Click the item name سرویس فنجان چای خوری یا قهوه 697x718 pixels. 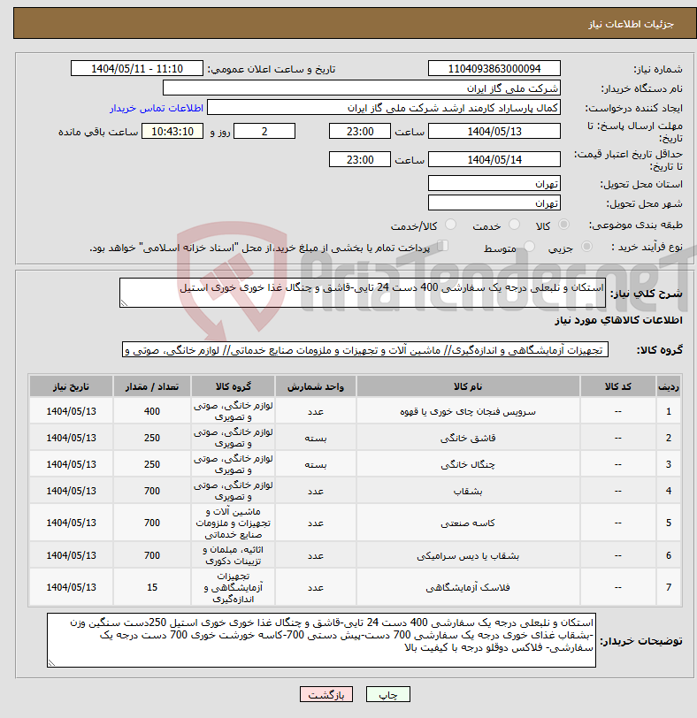pos(468,412)
